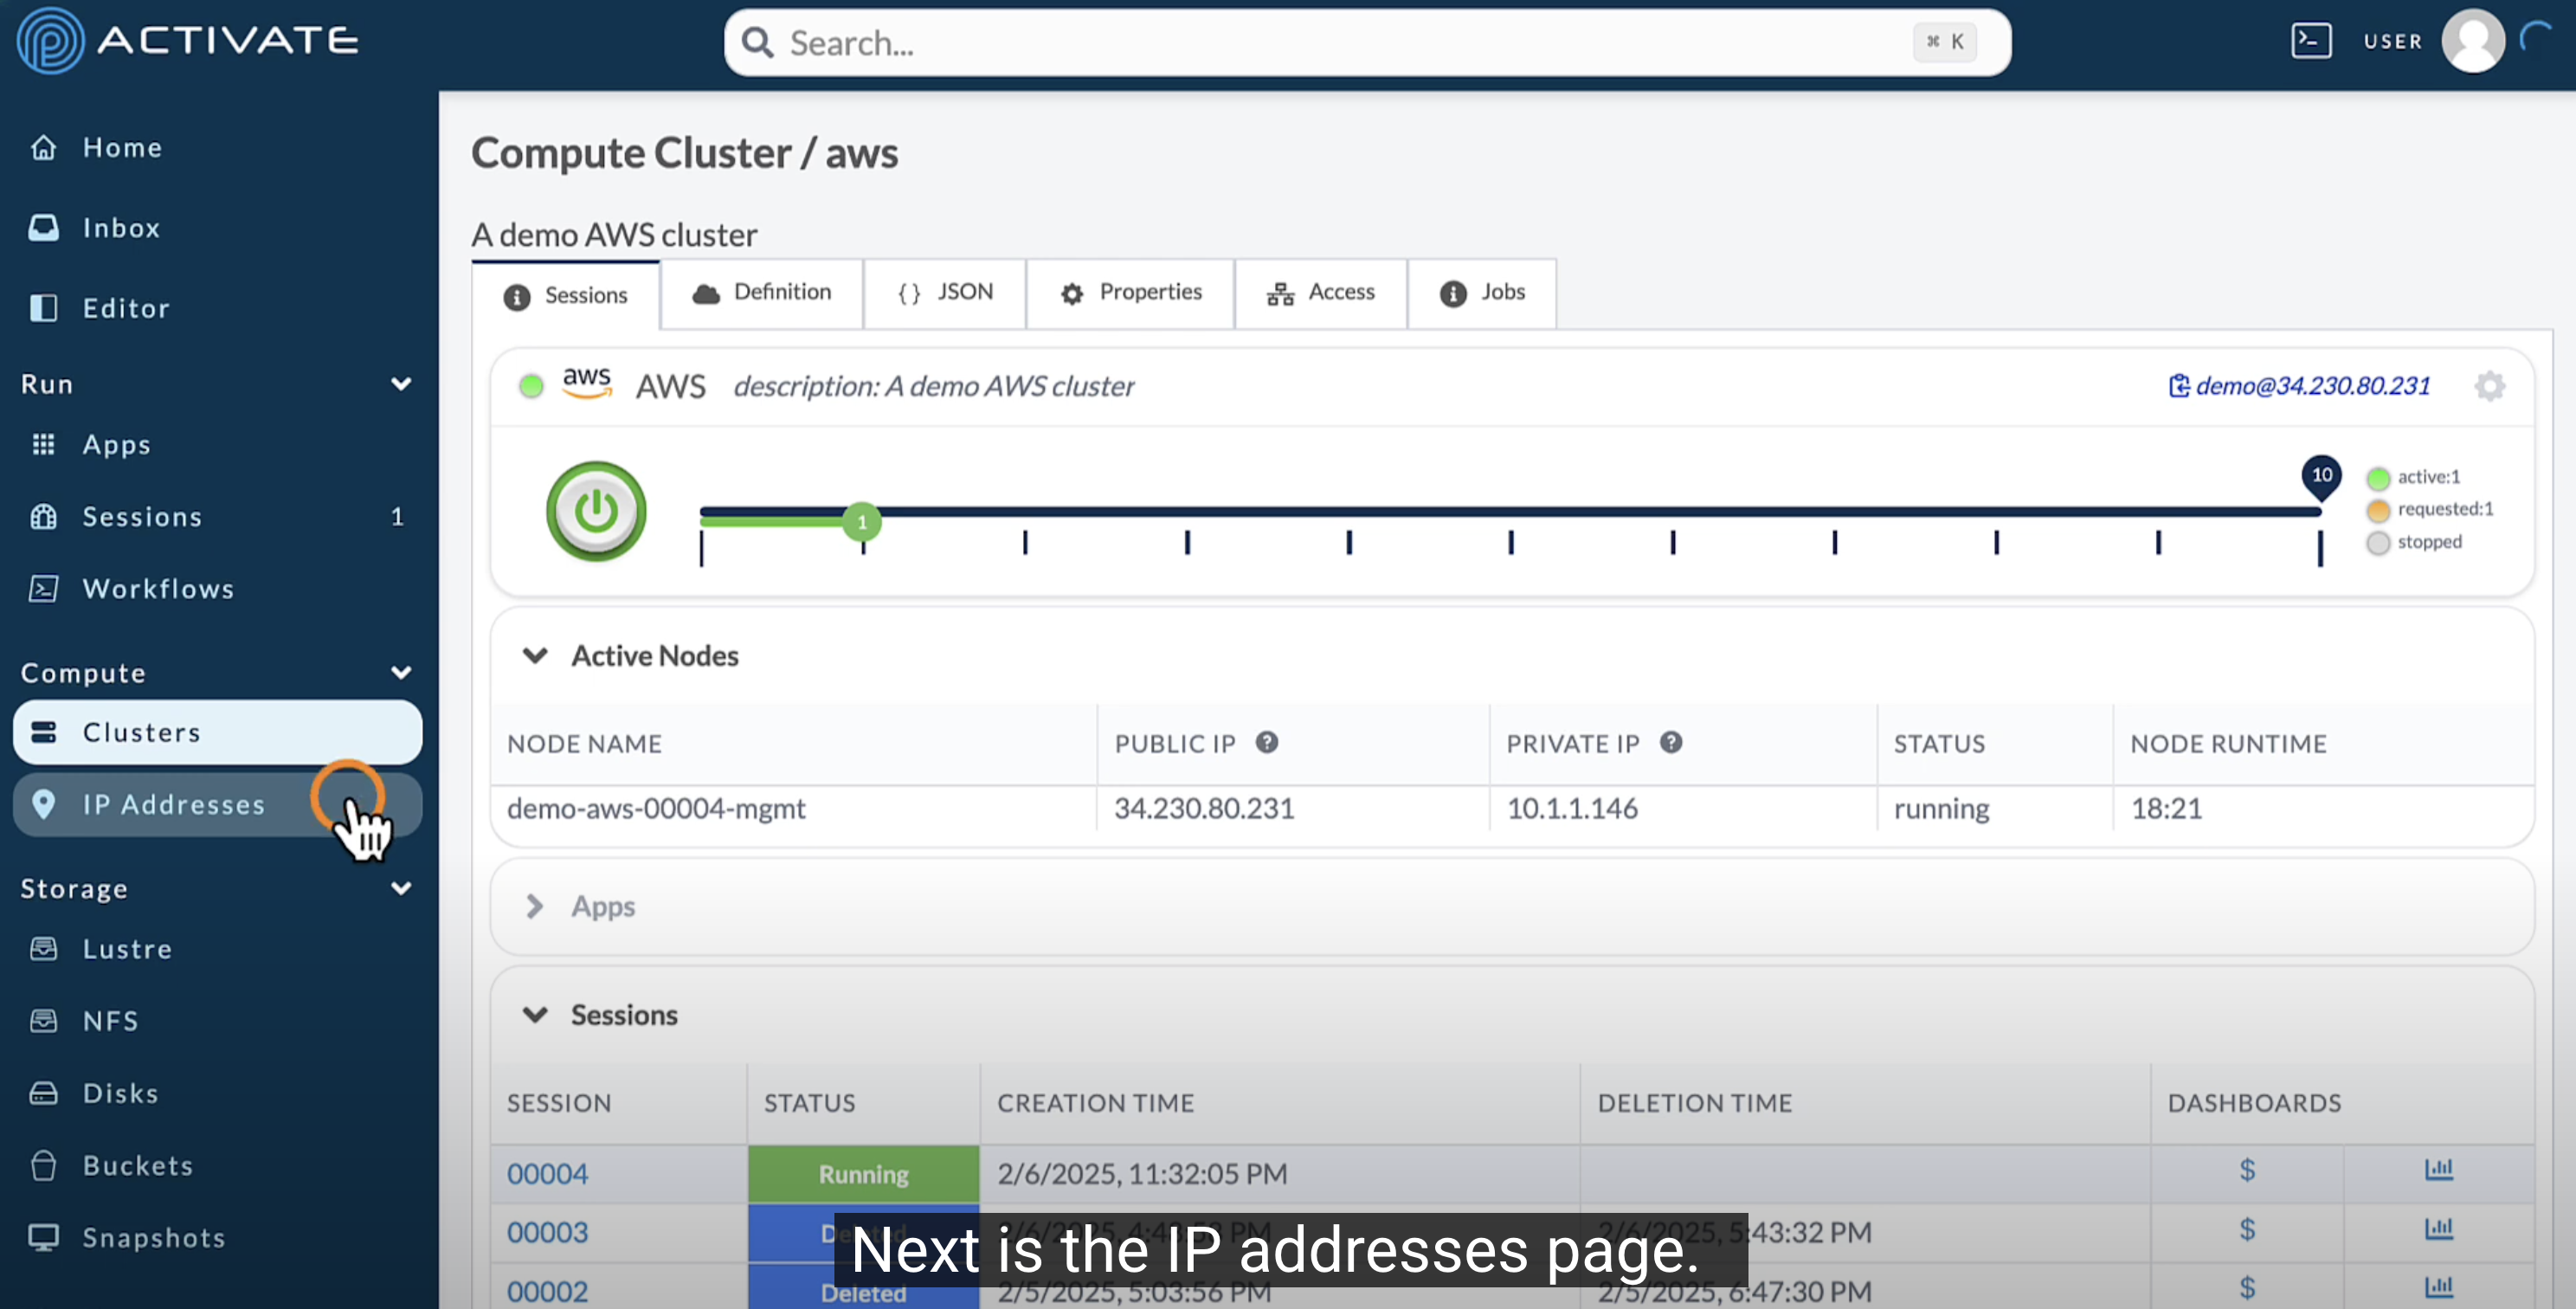Click the Private IP help icon
The height and width of the screenshot is (1309, 2576).
[x=1671, y=742]
